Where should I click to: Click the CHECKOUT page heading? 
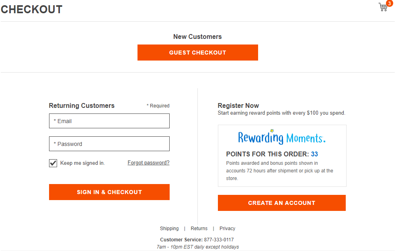coord(32,10)
